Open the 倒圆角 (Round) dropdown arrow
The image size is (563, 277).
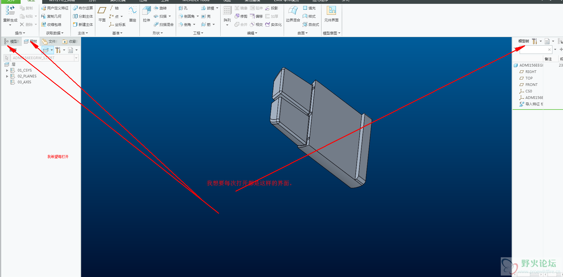(x=198, y=16)
